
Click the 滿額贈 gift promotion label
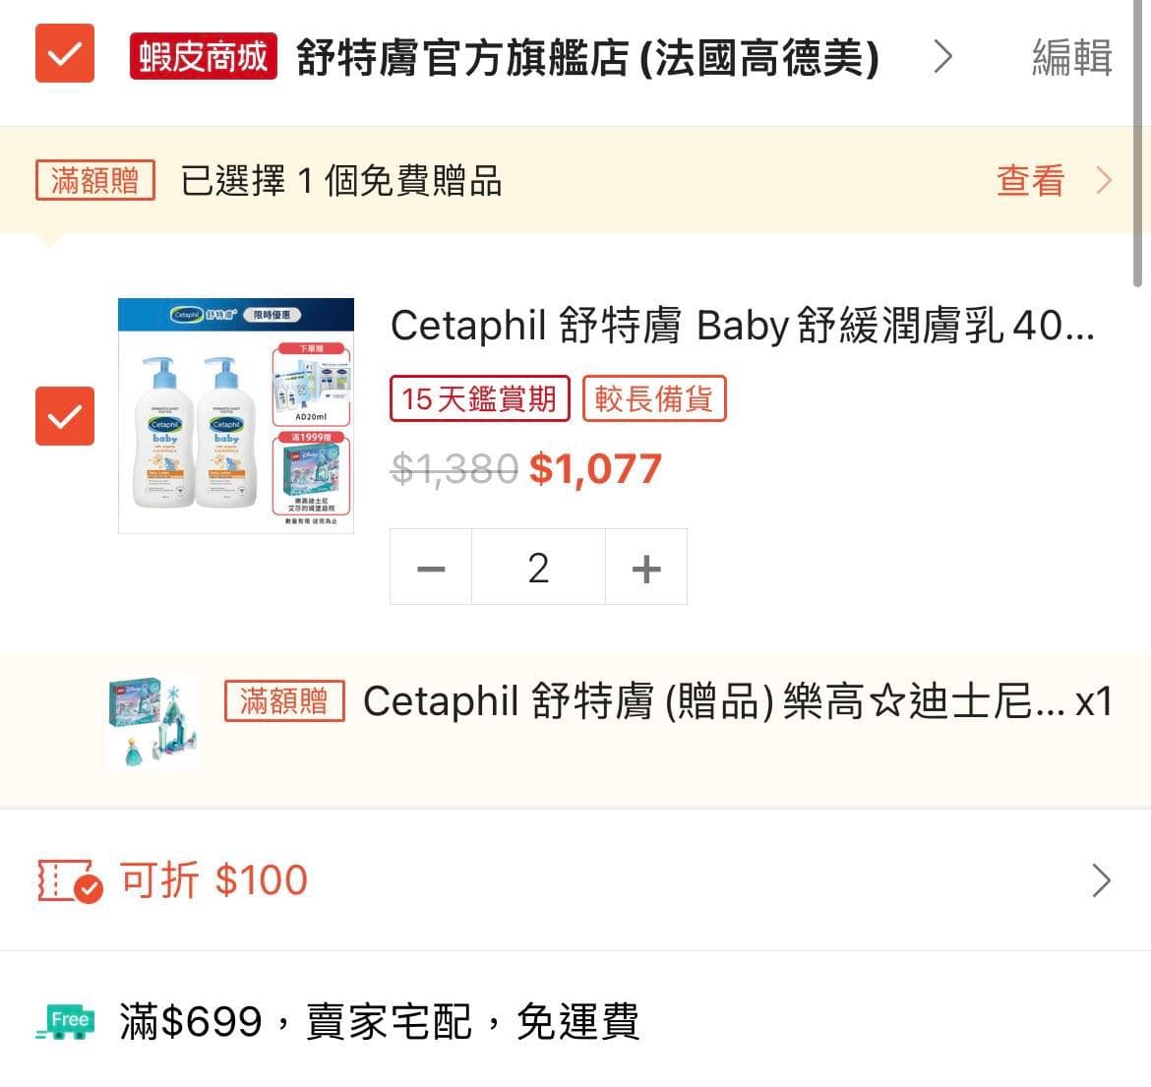click(x=94, y=180)
